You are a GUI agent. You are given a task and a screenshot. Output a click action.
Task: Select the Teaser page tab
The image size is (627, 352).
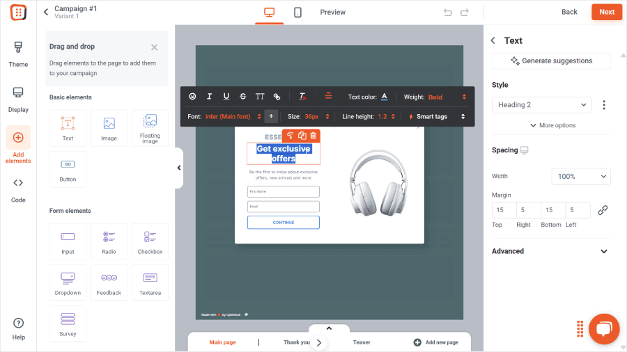pos(362,342)
